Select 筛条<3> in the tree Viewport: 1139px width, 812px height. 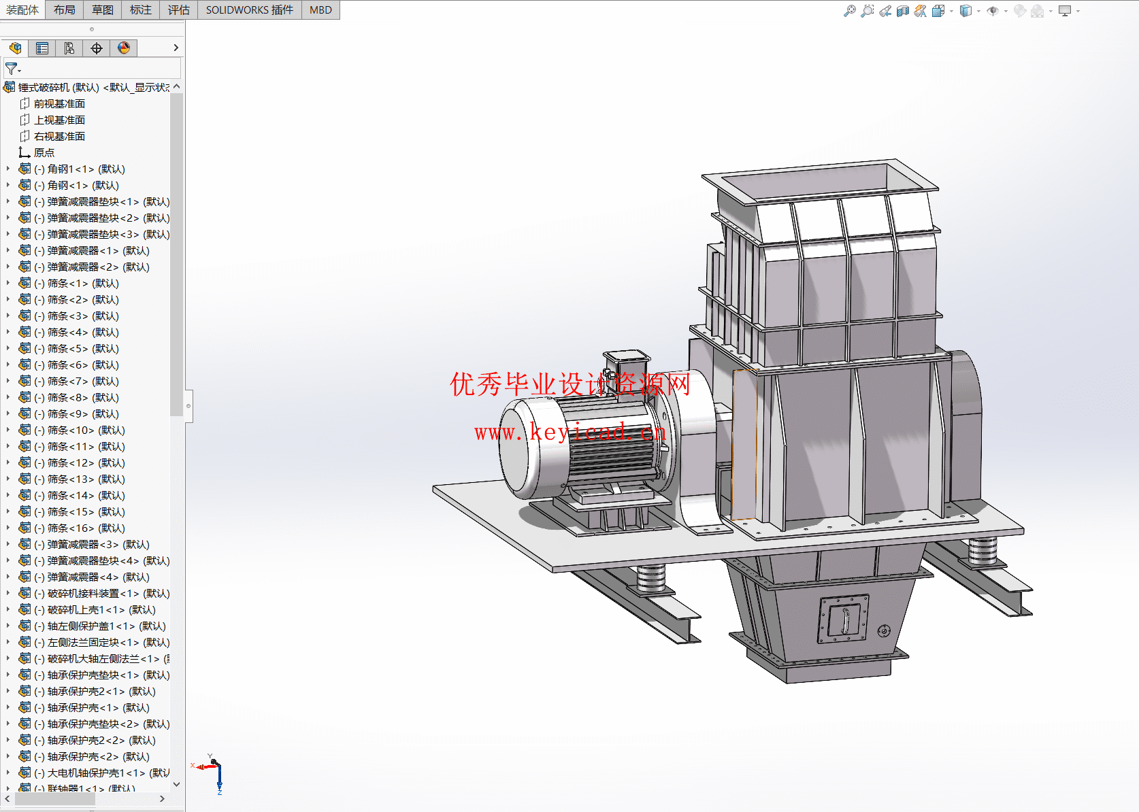coord(76,316)
